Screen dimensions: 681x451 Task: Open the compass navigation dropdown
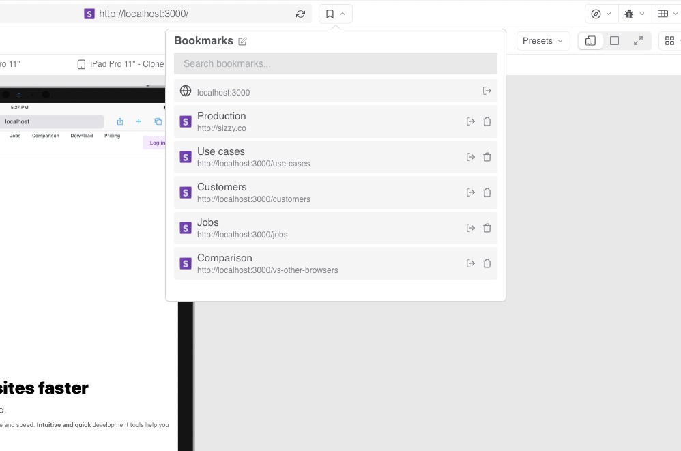[601, 14]
